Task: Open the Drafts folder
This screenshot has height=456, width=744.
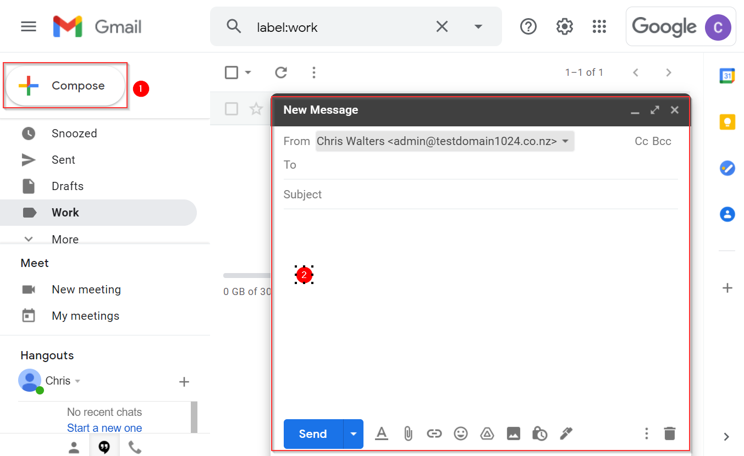Action: pos(67,186)
